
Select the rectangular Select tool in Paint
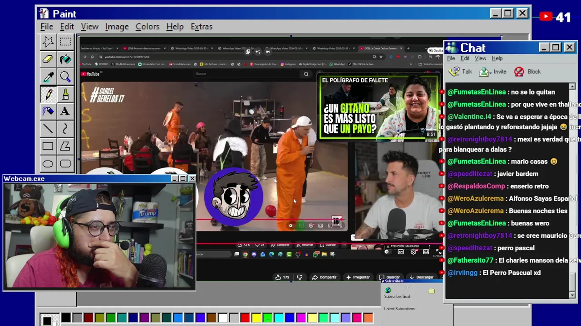click(65, 42)
